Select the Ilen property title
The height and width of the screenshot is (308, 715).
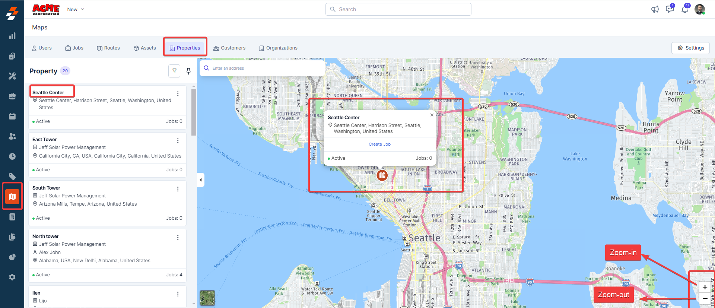[36, 293]
